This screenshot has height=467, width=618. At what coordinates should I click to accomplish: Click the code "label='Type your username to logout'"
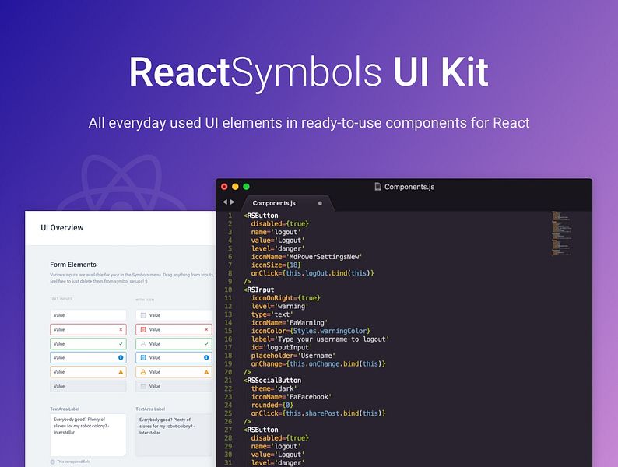(321, 339)
